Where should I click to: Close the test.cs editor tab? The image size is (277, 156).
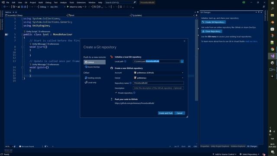[x=16, y=12]
